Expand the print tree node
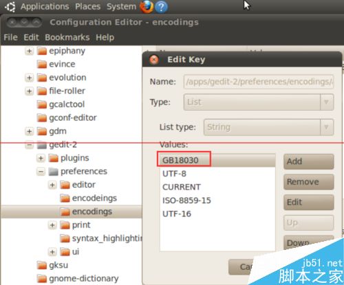 [52, 225]
